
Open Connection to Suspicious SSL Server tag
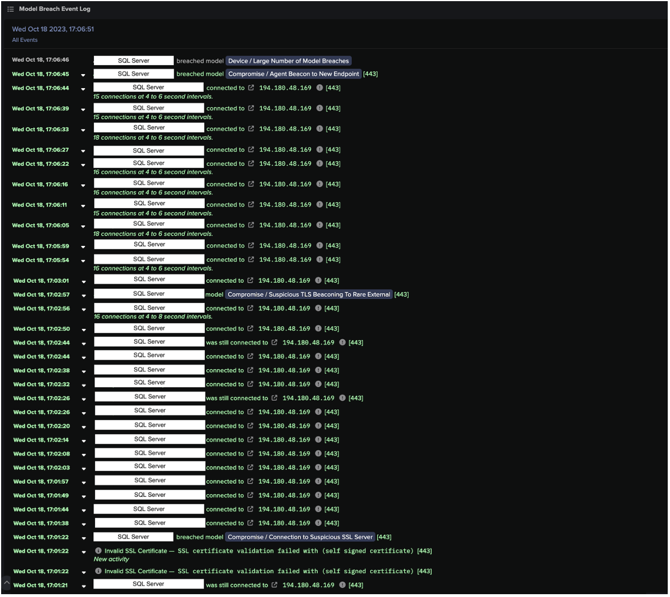tap(300, 538)
